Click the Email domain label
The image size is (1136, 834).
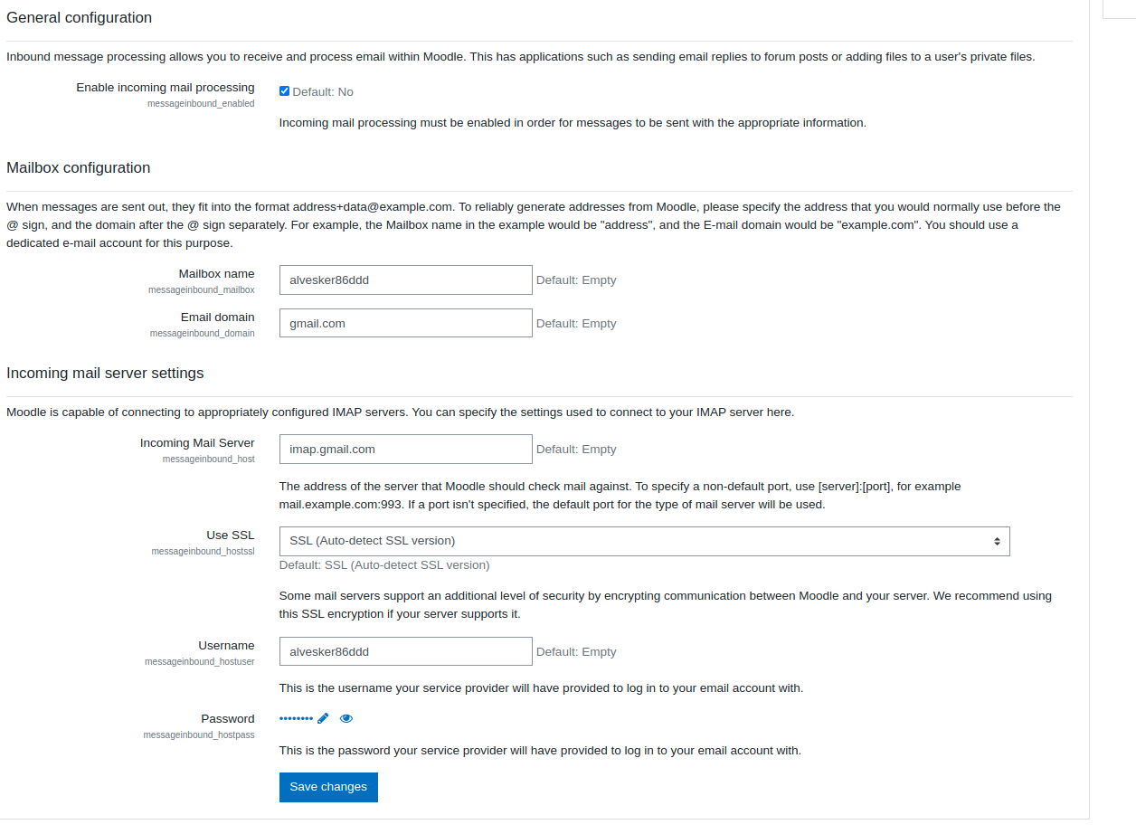tap(218, 317)
